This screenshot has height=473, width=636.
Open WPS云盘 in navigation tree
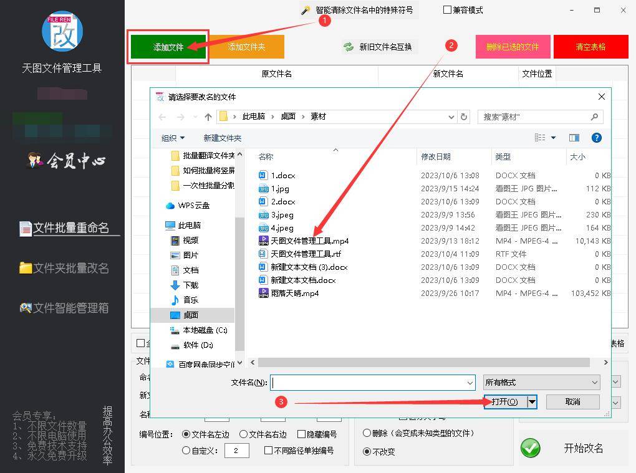pos(188,206)
